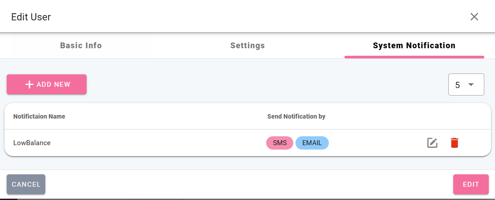Image resolution: width=495 pixels, height=200 pixels.
Task: Open the Settings tab
Action: (247, 46)
